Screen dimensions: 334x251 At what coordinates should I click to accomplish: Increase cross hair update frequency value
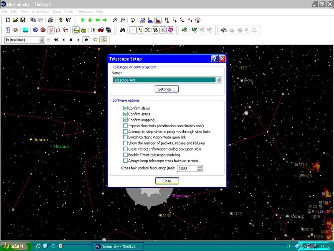[200, 167]
